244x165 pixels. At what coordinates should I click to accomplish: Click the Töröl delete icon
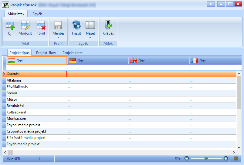coord(41,25)
